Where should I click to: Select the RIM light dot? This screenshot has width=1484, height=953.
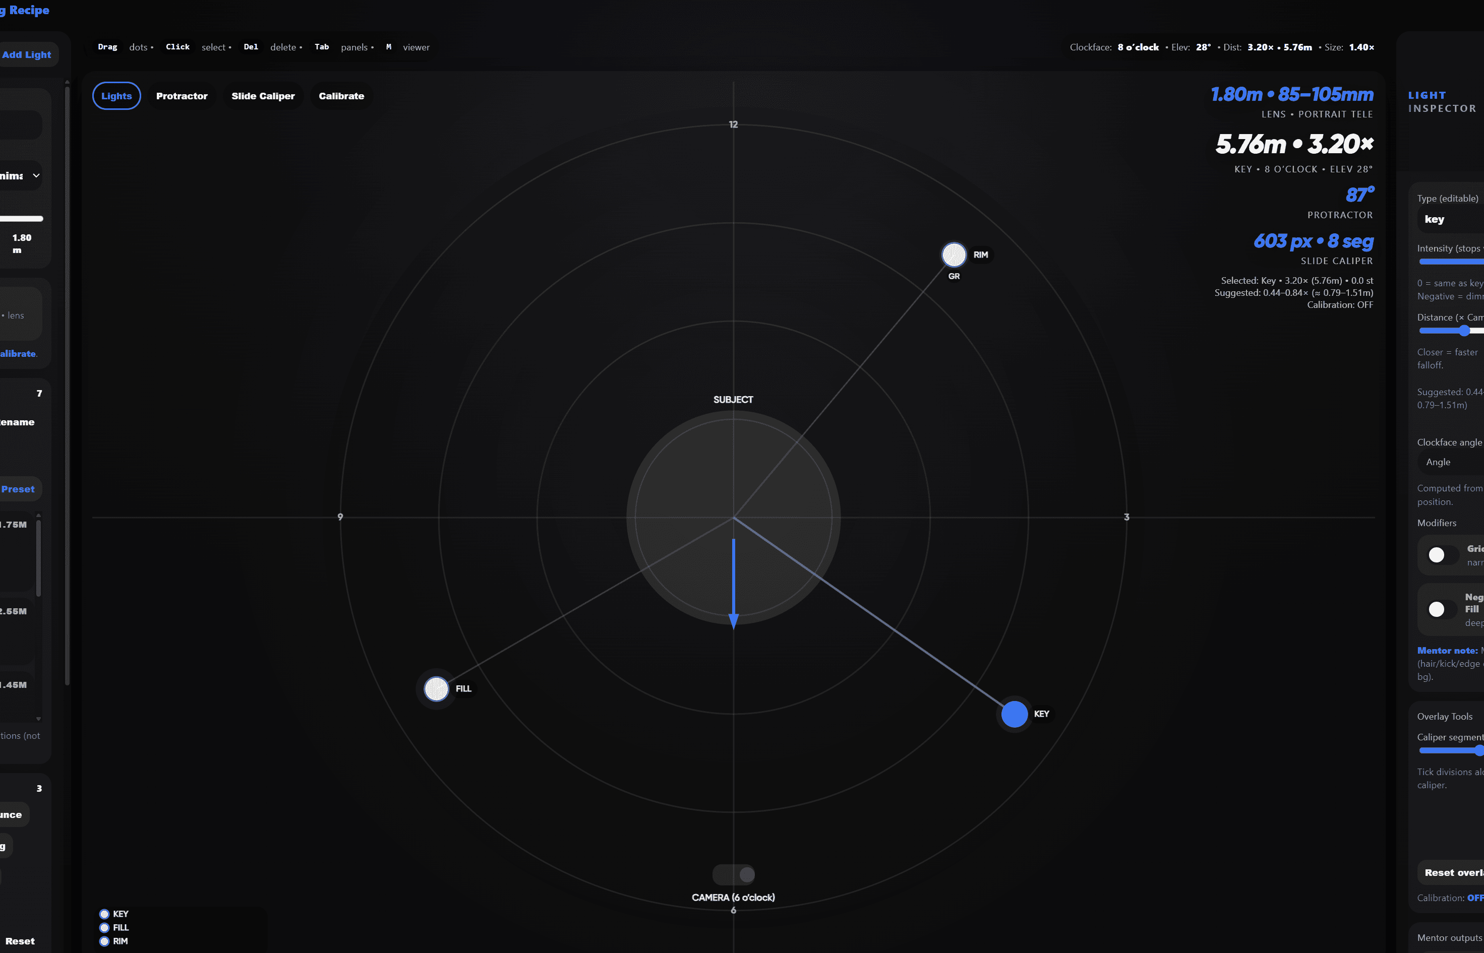[x=954, y=255]
